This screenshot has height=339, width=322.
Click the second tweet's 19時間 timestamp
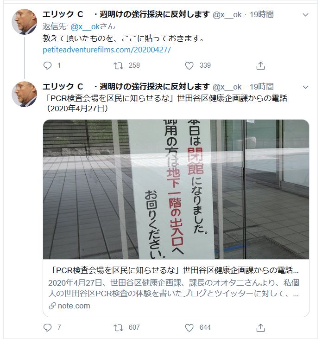click(262, 87)
